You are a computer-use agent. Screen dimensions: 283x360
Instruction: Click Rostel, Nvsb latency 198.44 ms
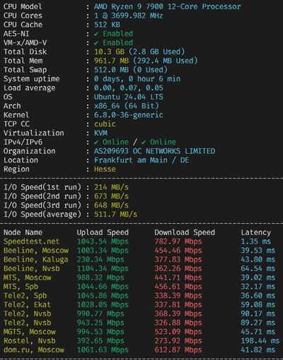[260, 341]
